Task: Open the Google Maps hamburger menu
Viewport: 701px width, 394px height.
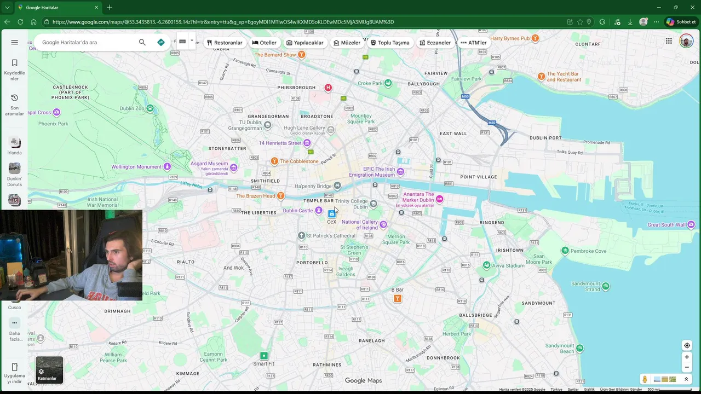Action: [x=15, y=42]
